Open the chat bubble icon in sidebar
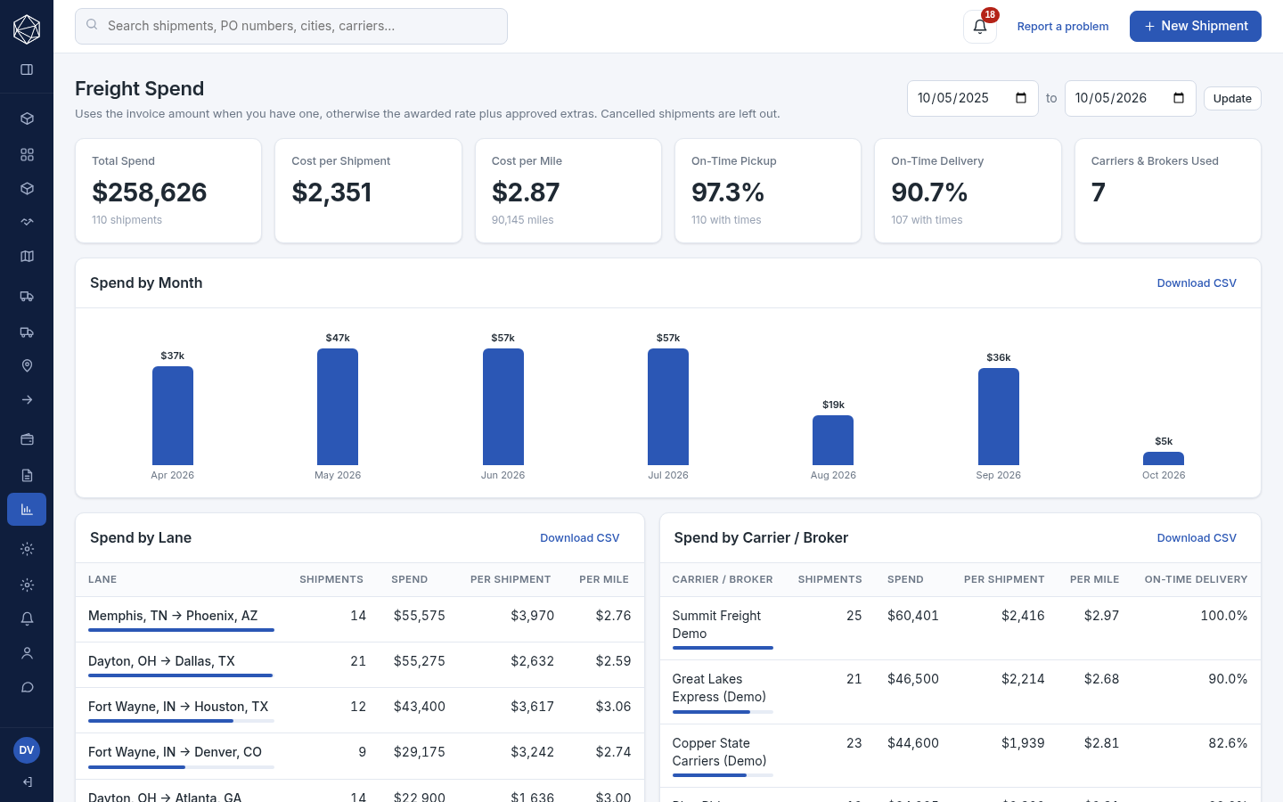This screenshot has width=1283, height=802. (27, 687)
